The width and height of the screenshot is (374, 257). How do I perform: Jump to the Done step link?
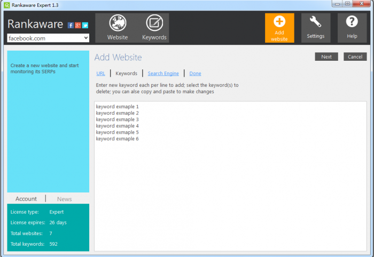pyautogui.click(x=195, y=74)
